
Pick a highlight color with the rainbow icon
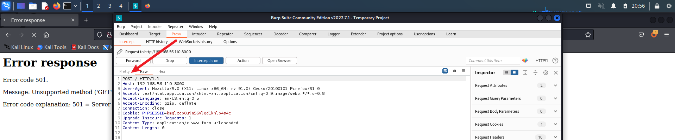click(x=525, y=61)
